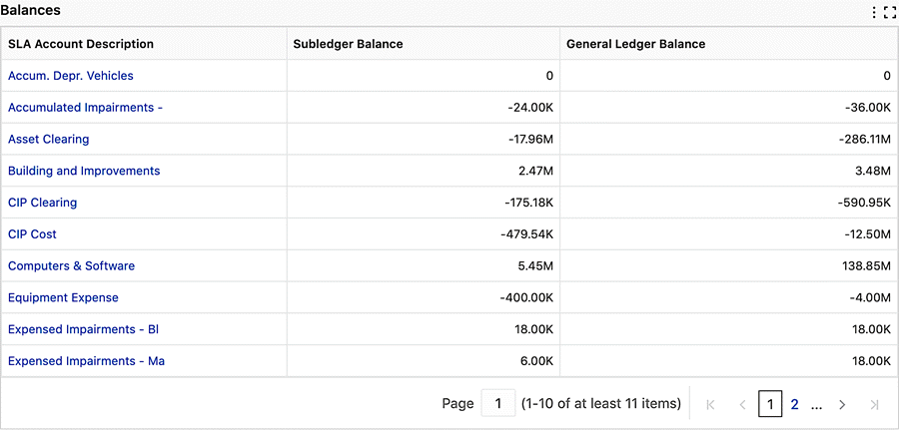Open Equipment Expense account link

[63, 297]
